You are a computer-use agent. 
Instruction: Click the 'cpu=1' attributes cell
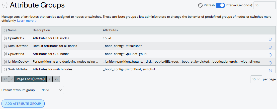[x=107, y=38]
